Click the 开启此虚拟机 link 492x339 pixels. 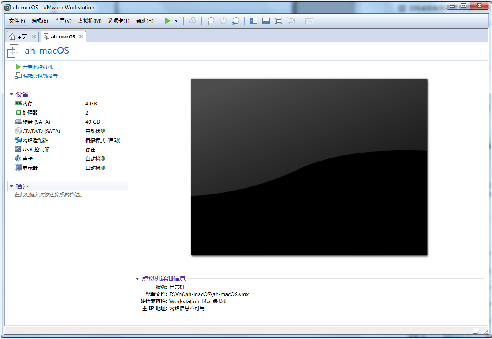37,67
